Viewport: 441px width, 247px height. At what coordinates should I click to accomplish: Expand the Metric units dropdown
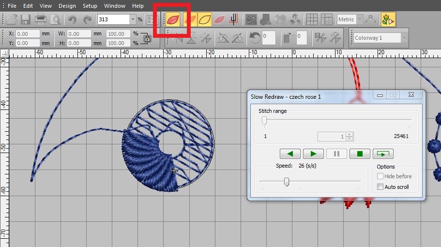(x=360, y=19)
